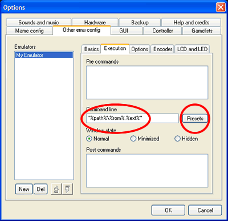Delete emulator with Del button
The width and height of the screenshot is (228, 221).
tap(40, 189)
